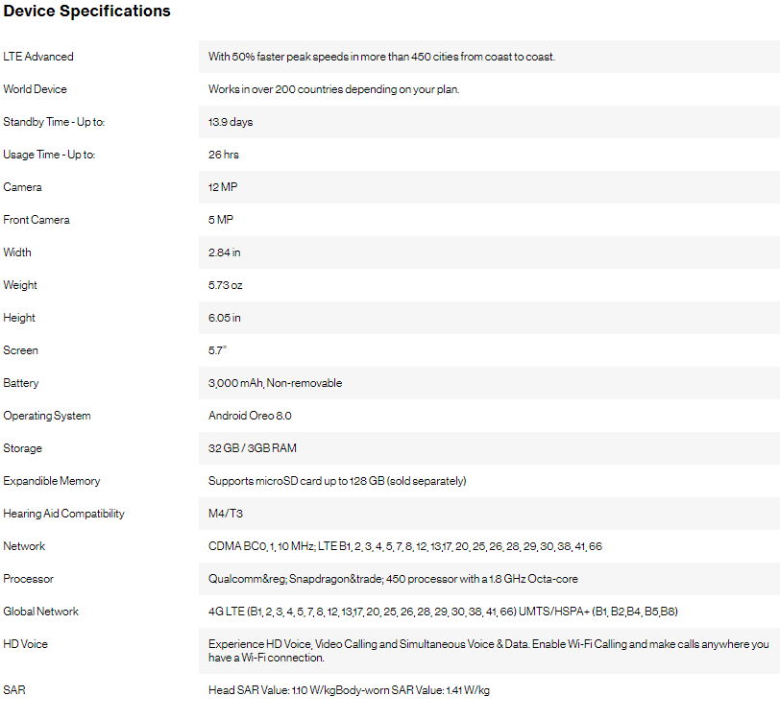Click the Front Camera label
Viewport: 780px width, 720px height.
(37, 220)
